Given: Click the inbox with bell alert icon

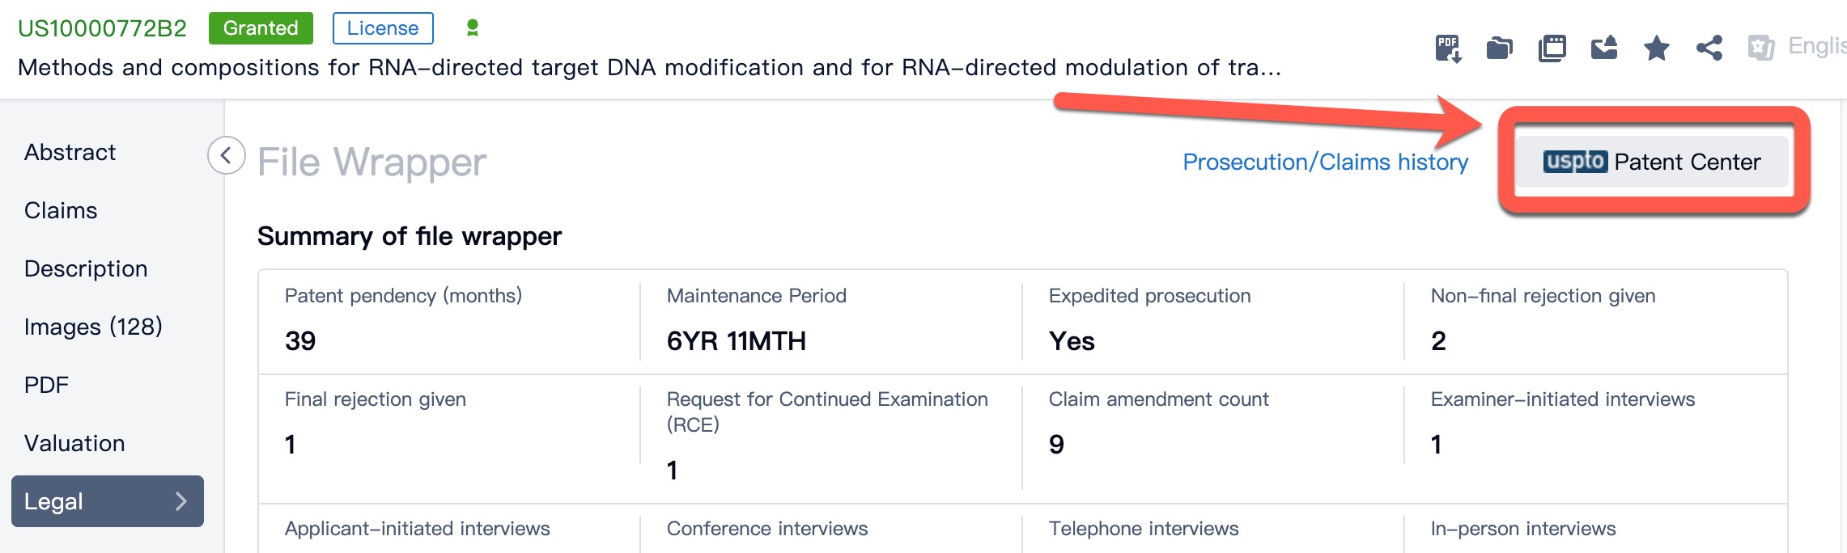Looking at the screenshot, I should (x=1604, y=49).
